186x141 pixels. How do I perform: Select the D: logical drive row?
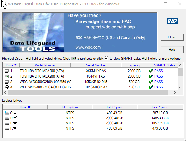(x=93, y=118)
